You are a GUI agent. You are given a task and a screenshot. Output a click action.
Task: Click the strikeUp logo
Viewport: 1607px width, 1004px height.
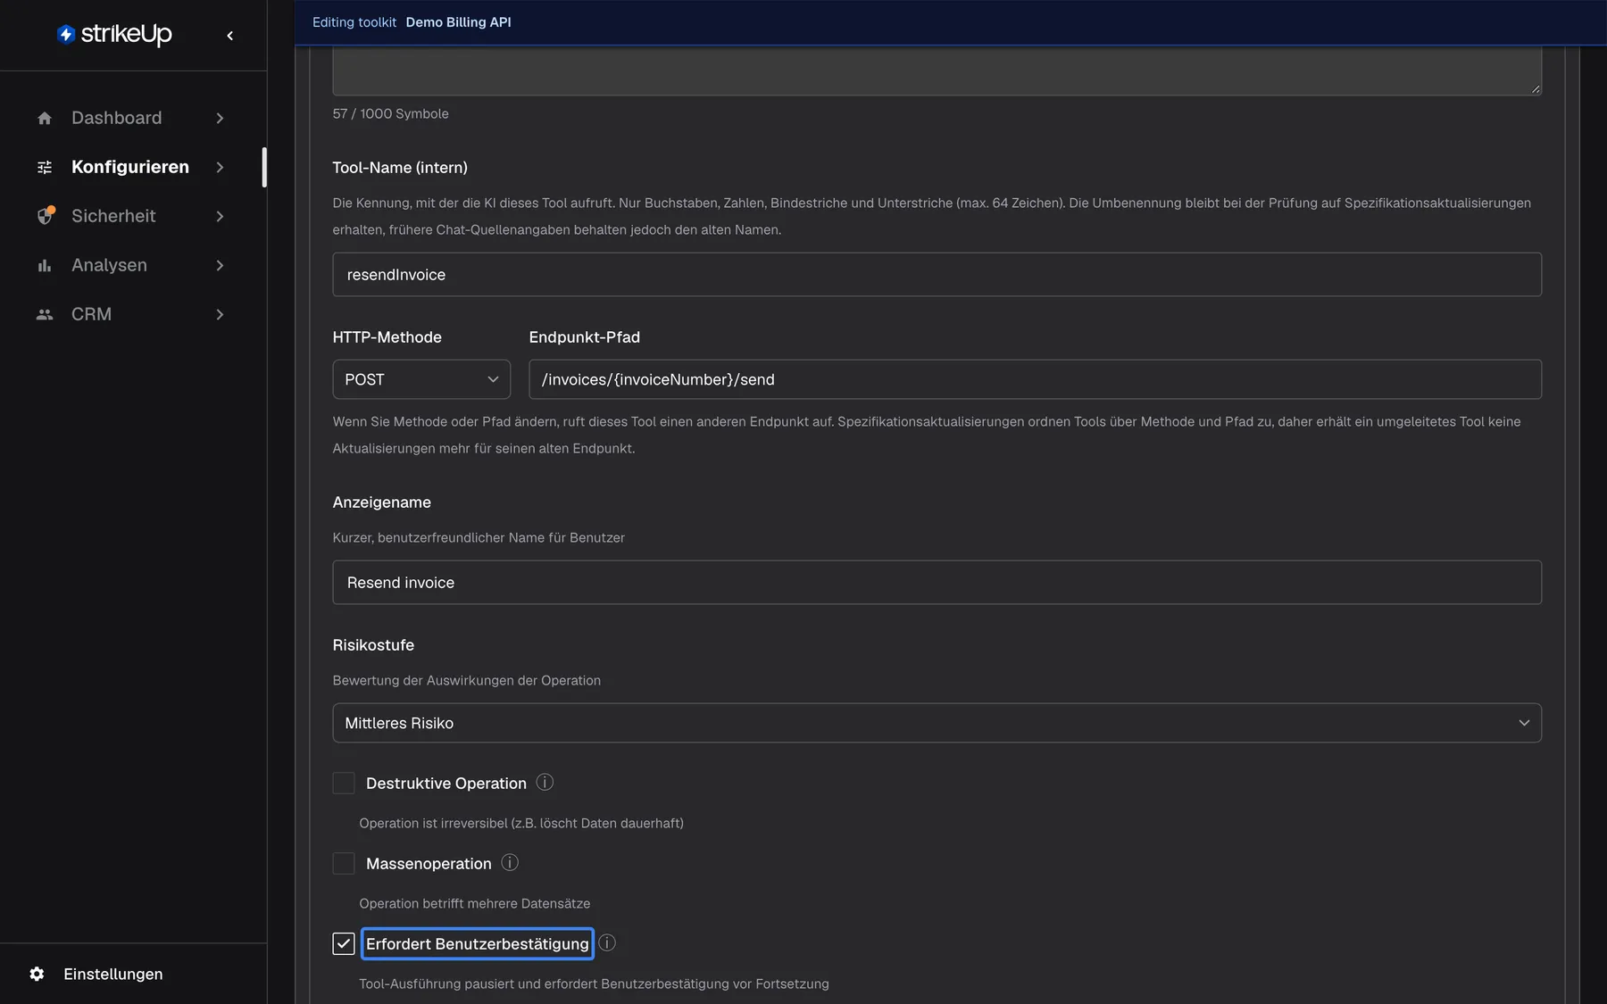tap(114, 34)
